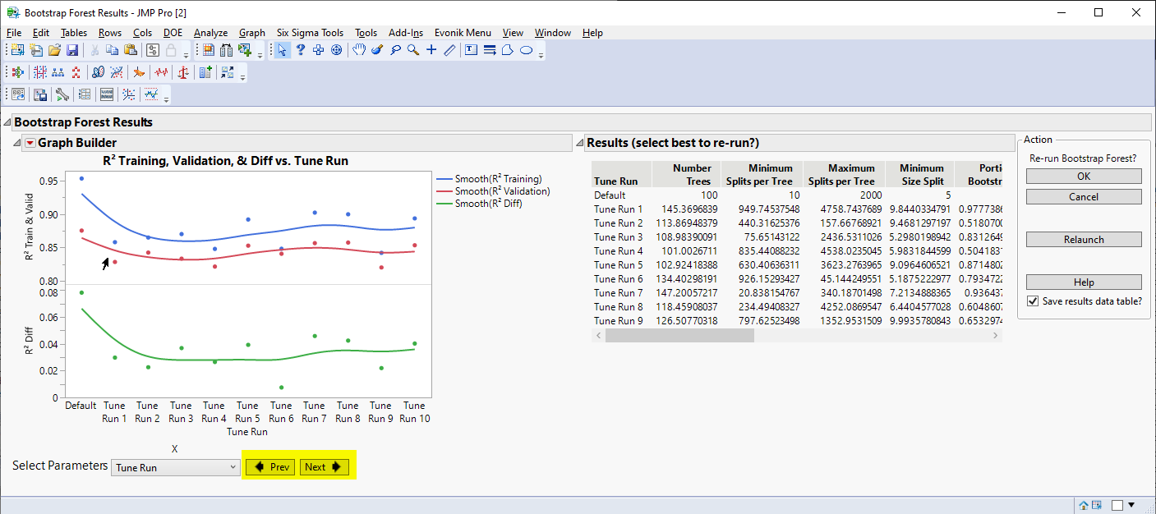This screenshot has height=514, width=1156.
Task: Choose the annotate text box tool
Action: [x=472, y=49]
